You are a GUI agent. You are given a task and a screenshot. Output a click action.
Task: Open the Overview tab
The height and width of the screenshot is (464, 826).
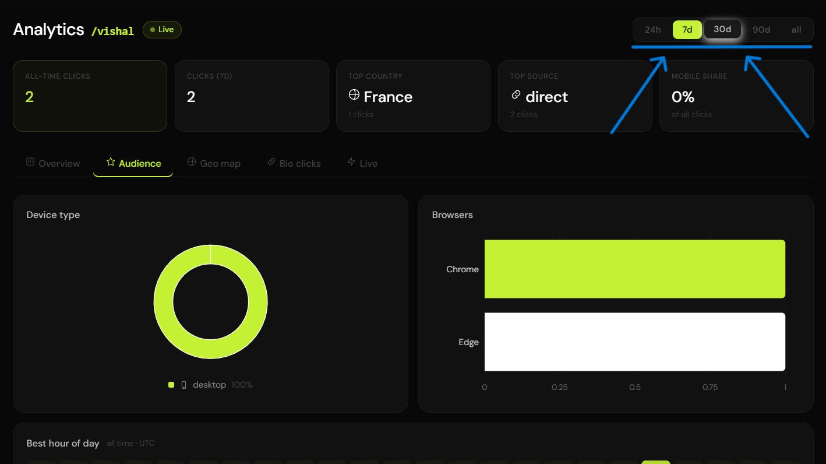(x=53, y=163)
